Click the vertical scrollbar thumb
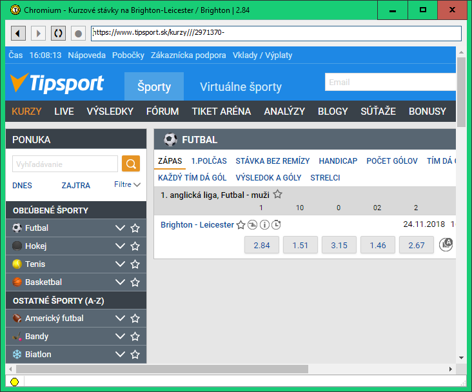Image resolution: width=472 pixels, height=392 pixels. (x=461, y=92)
